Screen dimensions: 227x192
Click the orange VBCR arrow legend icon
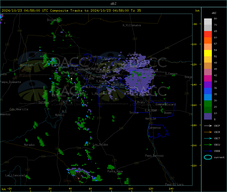[x=208, y=132]
